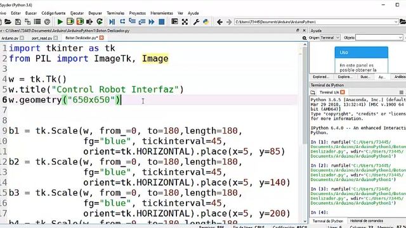Stop the IPython kernel with the gray square
This screenshot has width=406, height=228.
[x=402, y=92]
